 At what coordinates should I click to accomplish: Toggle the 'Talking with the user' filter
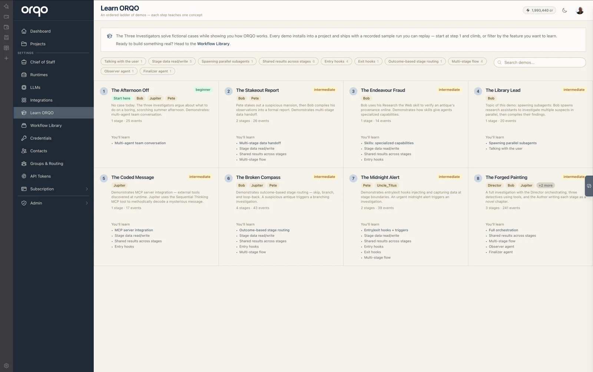pyautogui.click(x=123, y=62)
